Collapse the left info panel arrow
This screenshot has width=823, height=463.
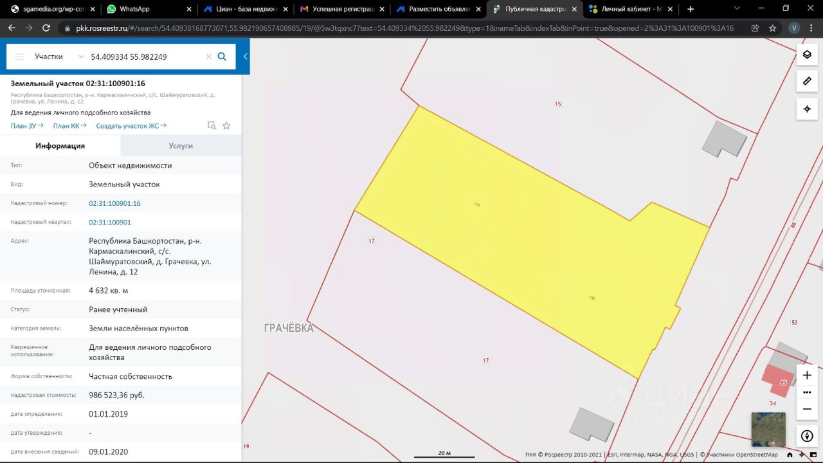pos(246,57)
